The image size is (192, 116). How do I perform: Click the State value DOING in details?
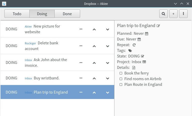click(134, 56)
